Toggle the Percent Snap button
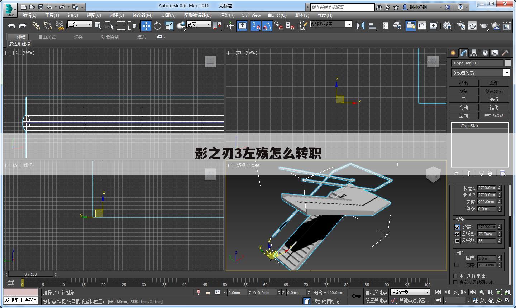 279,25
